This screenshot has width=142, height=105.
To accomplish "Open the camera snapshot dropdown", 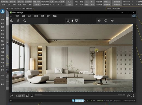I will [68, 21].
